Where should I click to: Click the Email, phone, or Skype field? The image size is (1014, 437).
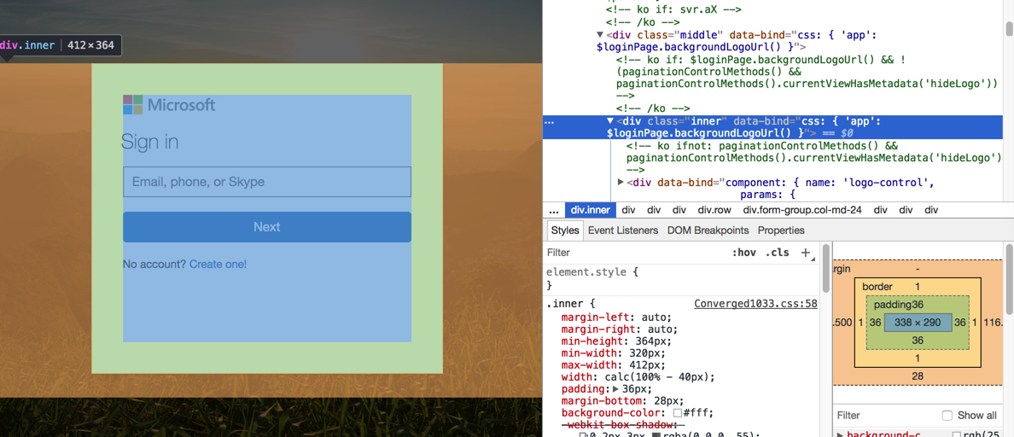[267, 182]
